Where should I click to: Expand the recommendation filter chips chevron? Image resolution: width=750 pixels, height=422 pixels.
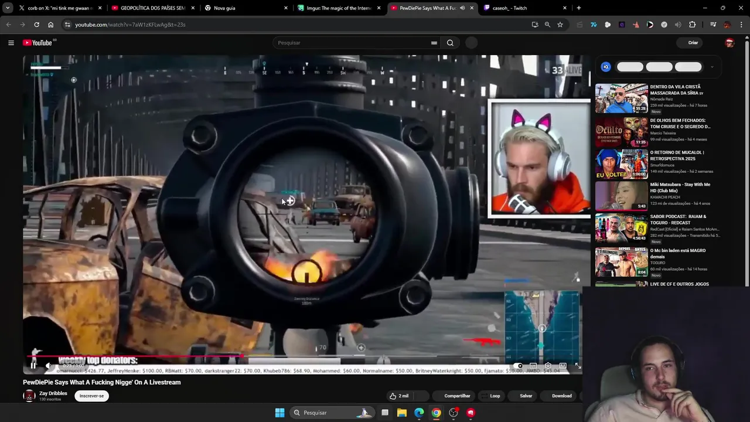(x=712, y=67)
